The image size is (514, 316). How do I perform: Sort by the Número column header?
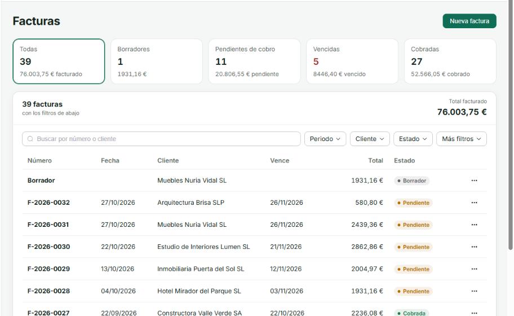click(x=39, y=160)
